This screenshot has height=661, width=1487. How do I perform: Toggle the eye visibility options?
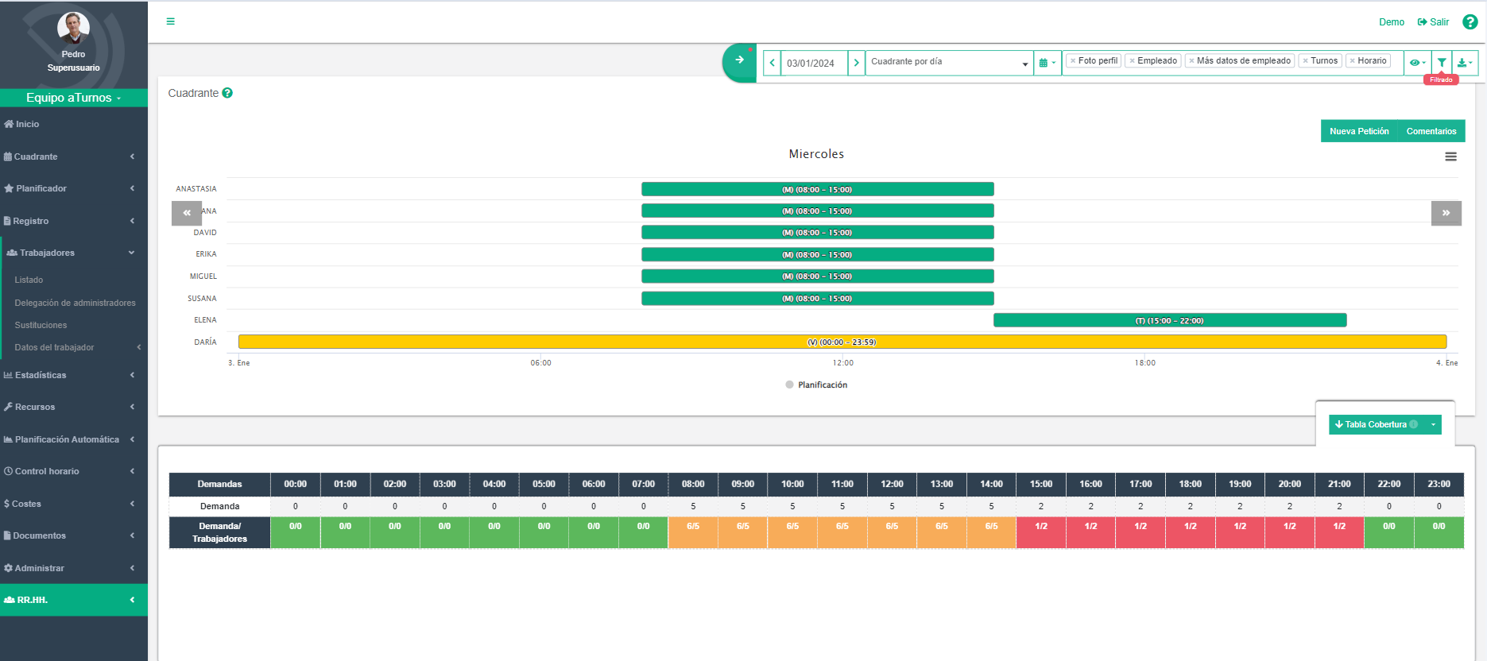[1416, 62]
